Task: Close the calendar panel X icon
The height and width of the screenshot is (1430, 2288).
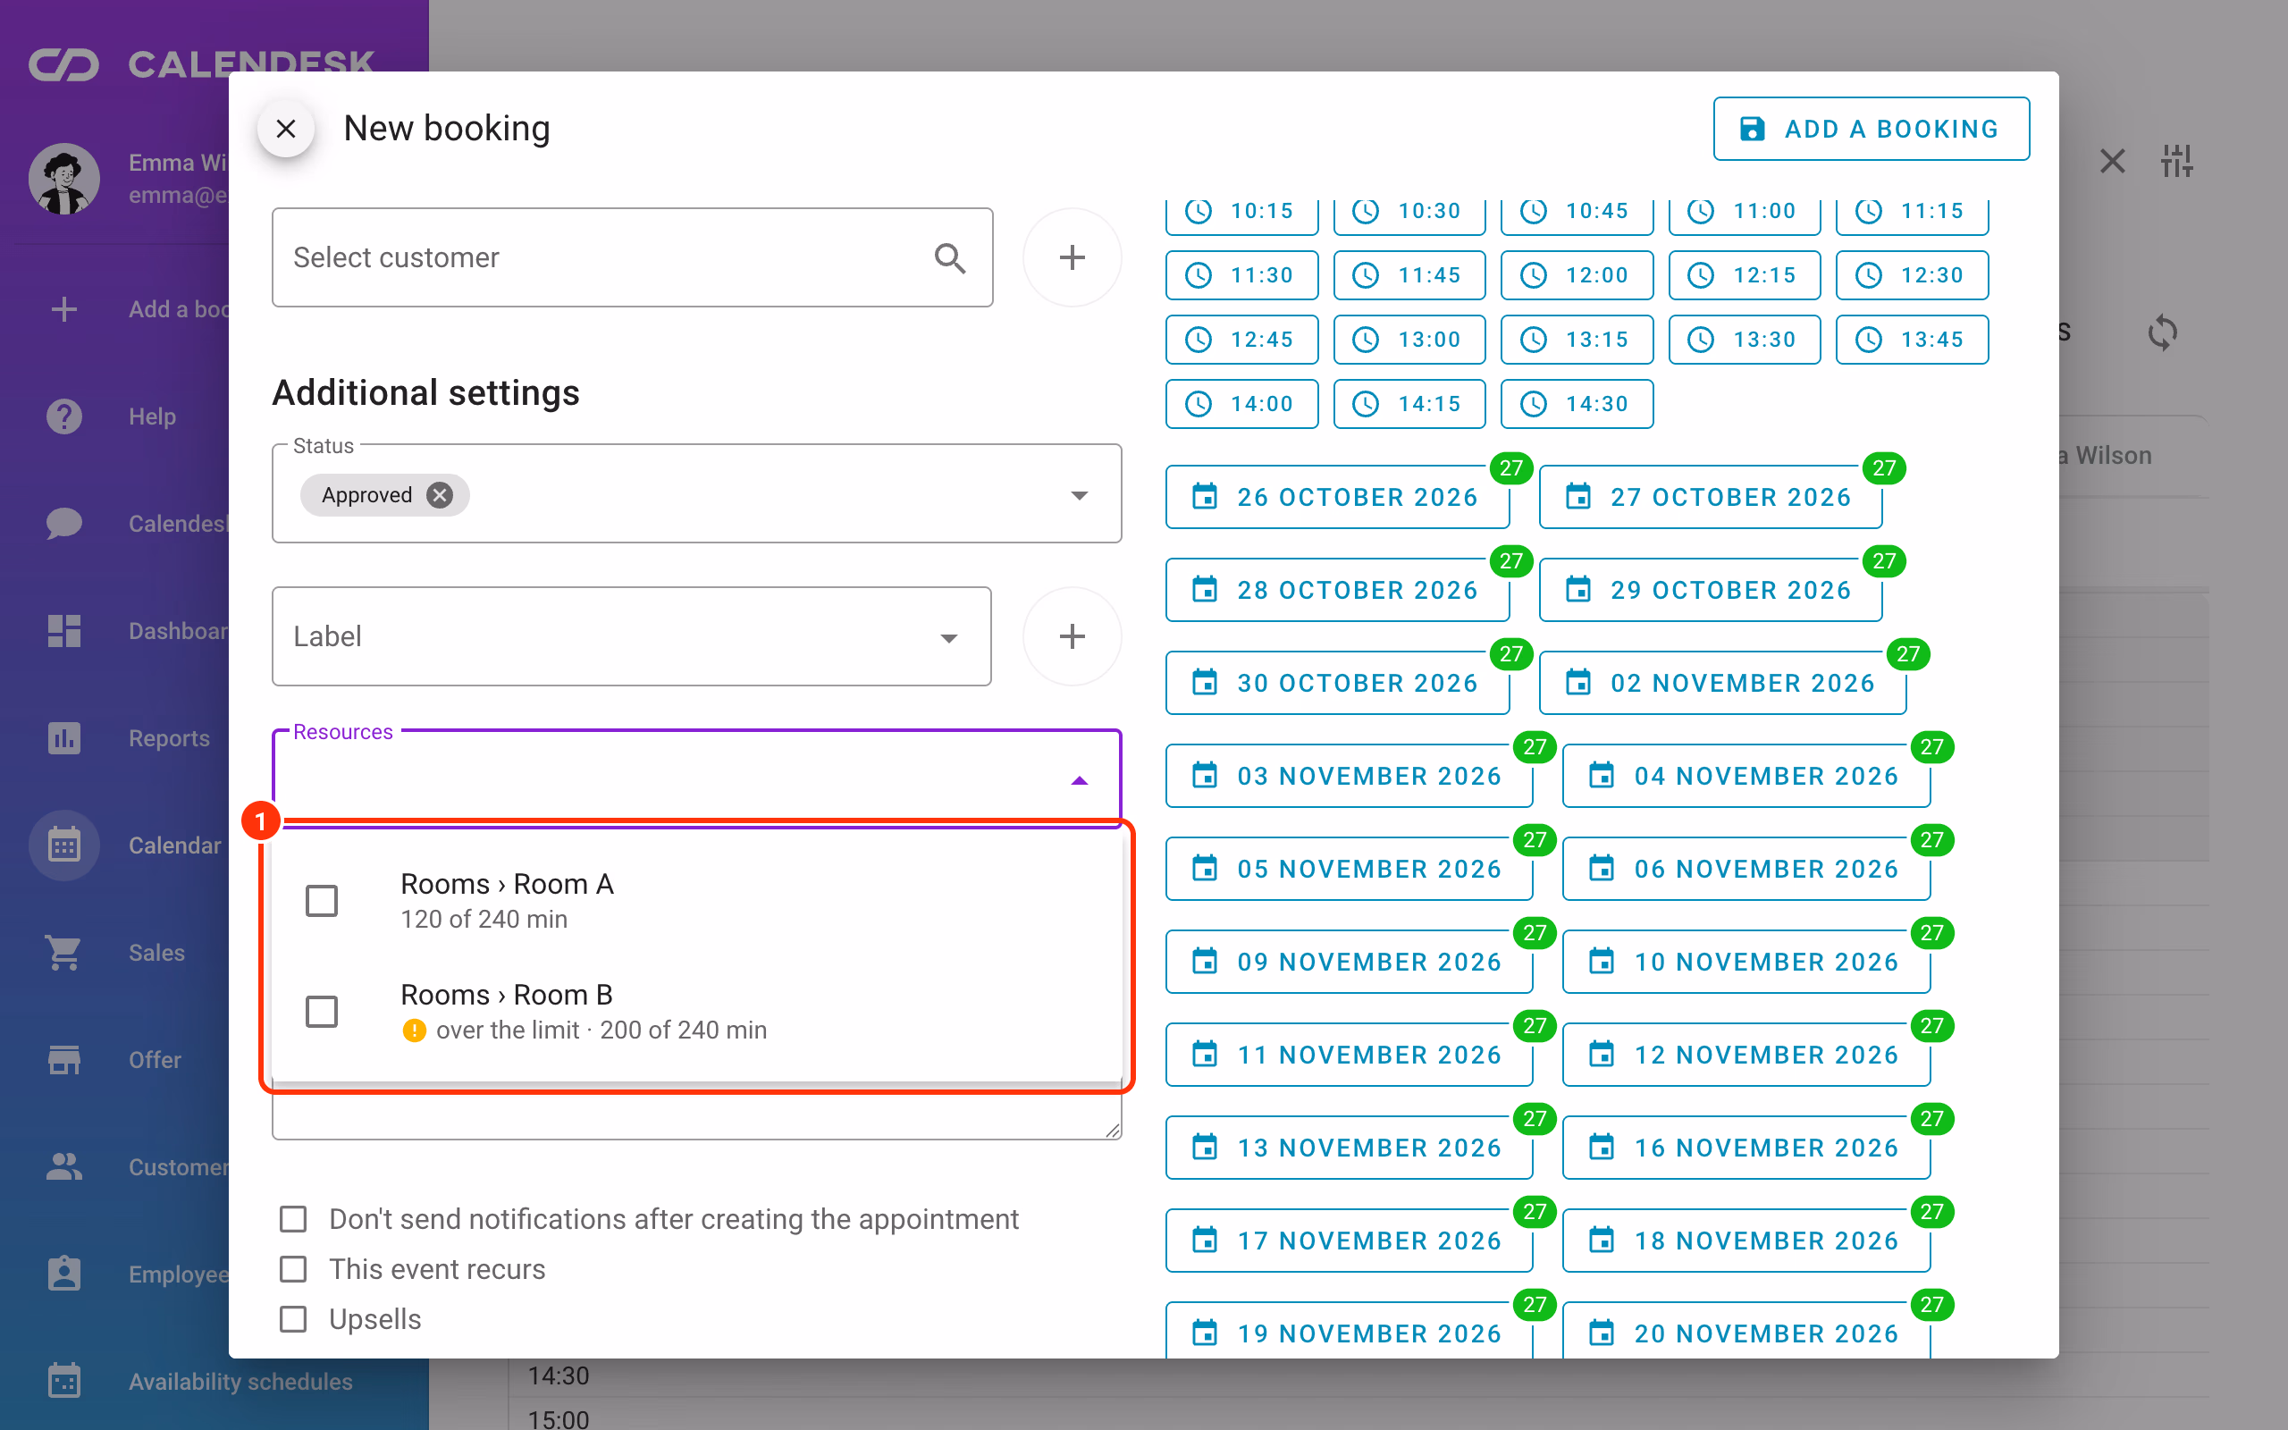Action: pos(2112,161)
